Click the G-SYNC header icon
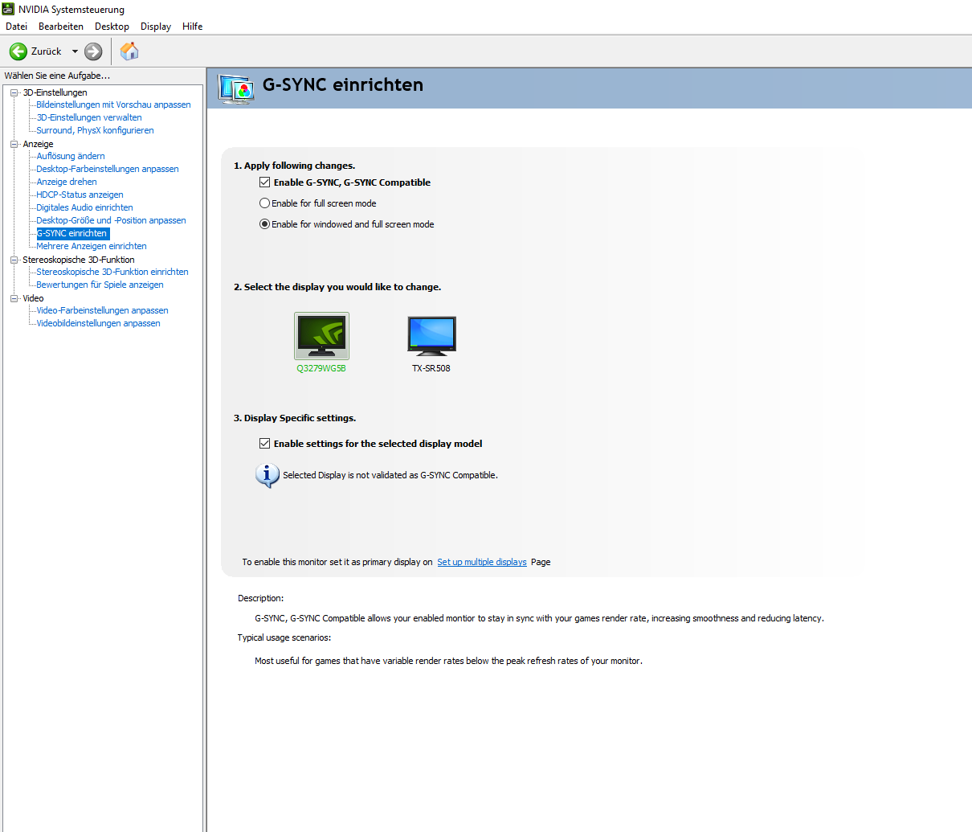Image resolution: width=972 pixels, height=832 pixels. pos(236,88)
